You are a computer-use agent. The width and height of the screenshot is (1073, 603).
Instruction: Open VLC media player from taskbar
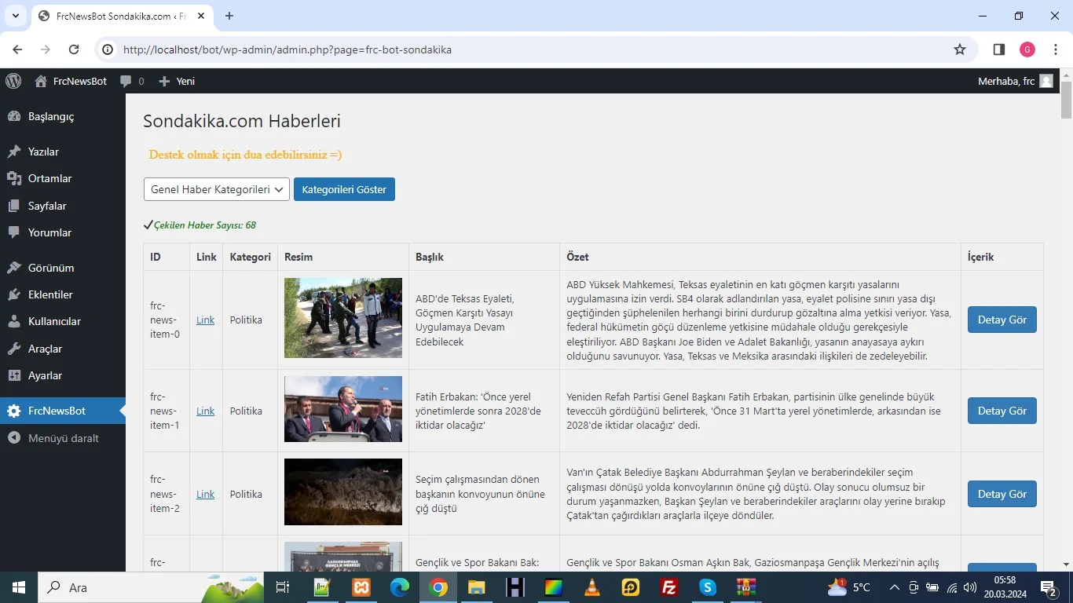pos(592,587)
